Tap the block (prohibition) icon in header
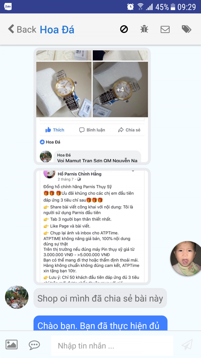201x358 pixels. (124, 29)
